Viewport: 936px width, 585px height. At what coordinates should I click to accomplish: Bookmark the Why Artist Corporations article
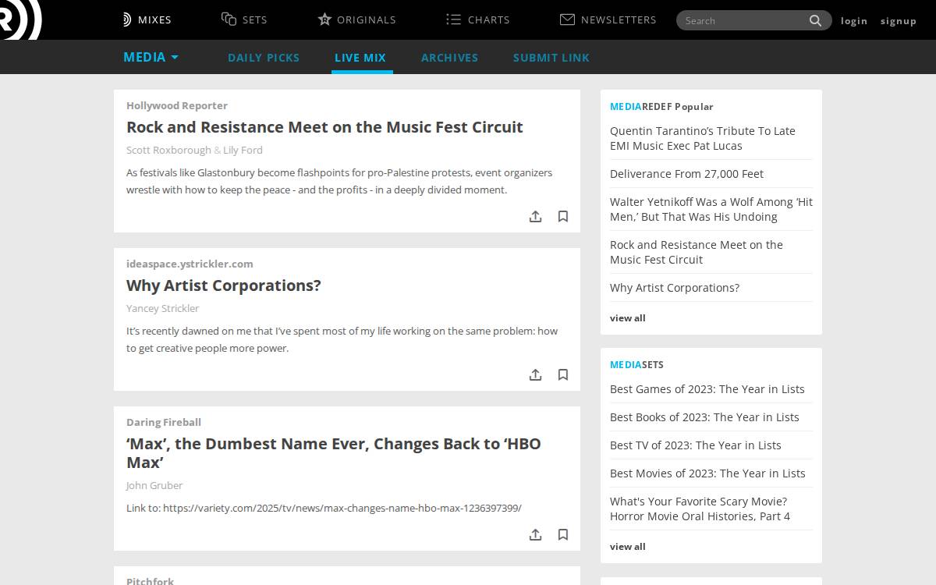[x=562, y=374]
